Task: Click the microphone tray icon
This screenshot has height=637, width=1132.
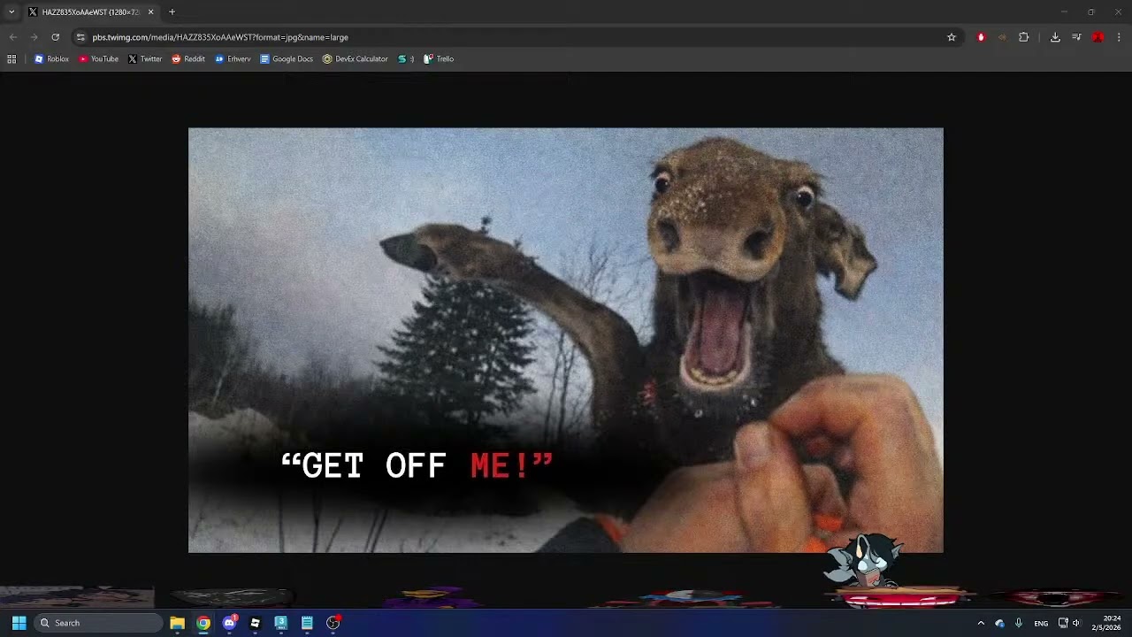Action: coord(1019,623)
